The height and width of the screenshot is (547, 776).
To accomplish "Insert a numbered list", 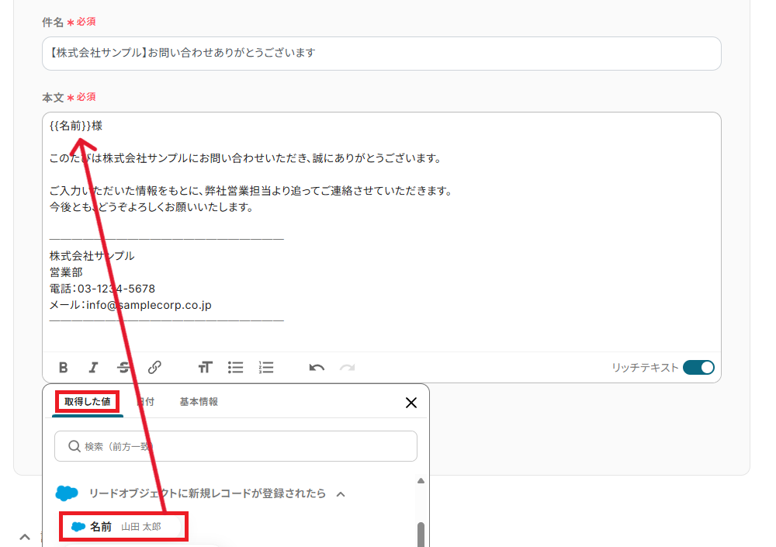I will (266, 368).
